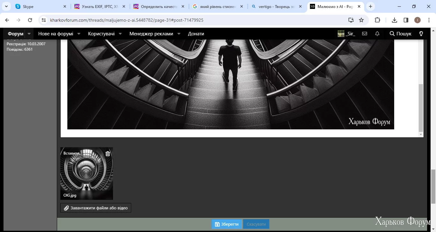
Task: Close the Skype tab
Action: point(64,6)
